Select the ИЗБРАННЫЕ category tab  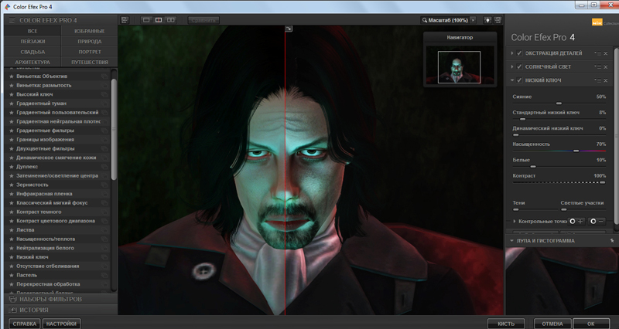[90, 31]
